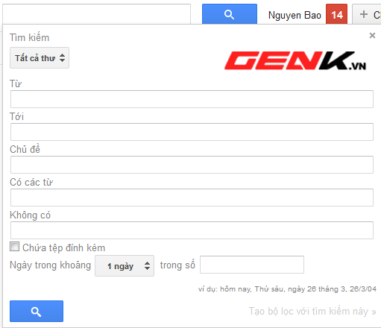The width and height of the screenshot is (381, 328).
Task: Click the arrows on 'Tất cả thư' selector
Action: [62, 58]
